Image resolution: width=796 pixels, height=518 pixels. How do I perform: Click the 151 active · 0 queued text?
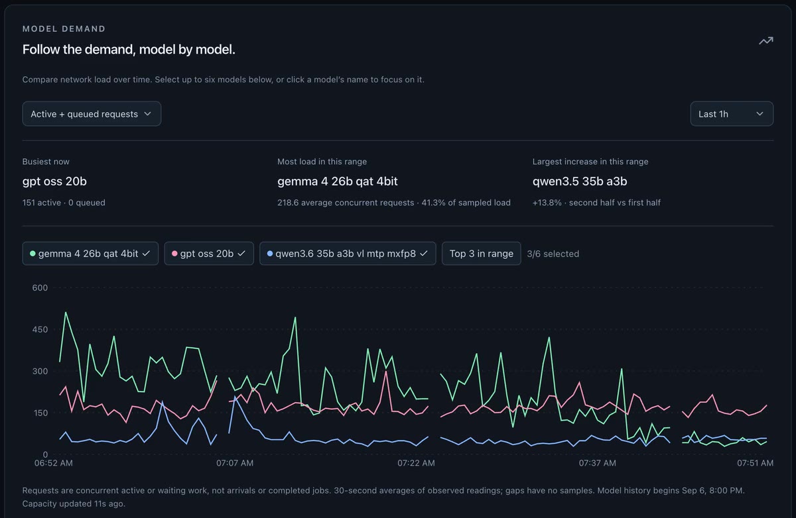(64, 203)
